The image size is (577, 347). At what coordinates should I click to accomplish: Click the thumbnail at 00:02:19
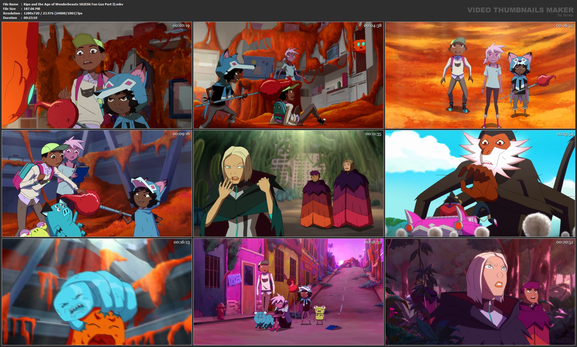97,75
